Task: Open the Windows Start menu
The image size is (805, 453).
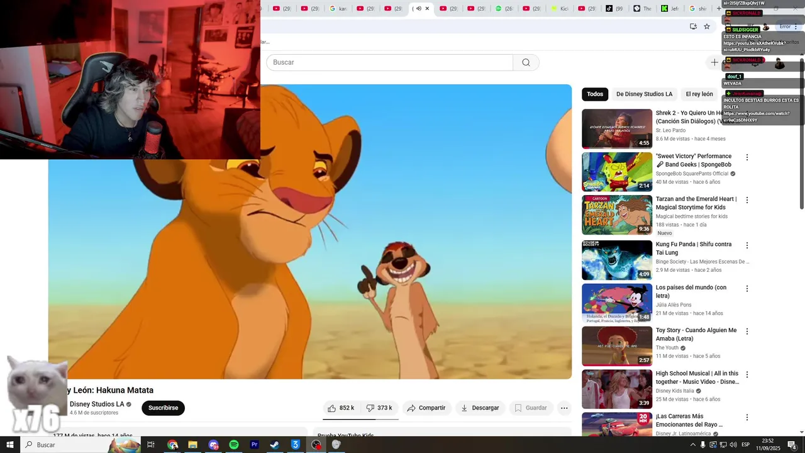Action: [9, 445]
